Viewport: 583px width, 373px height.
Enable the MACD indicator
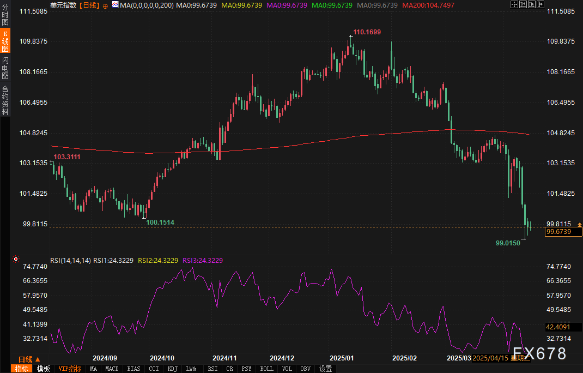point(112,369)
